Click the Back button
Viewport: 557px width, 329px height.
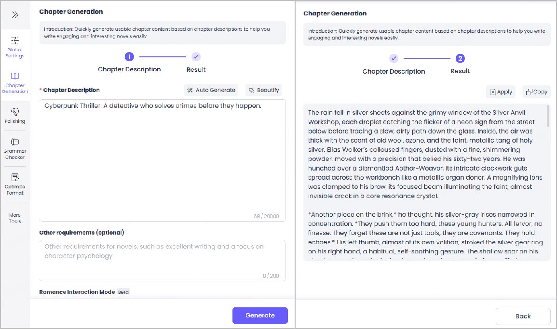(523, 316)
